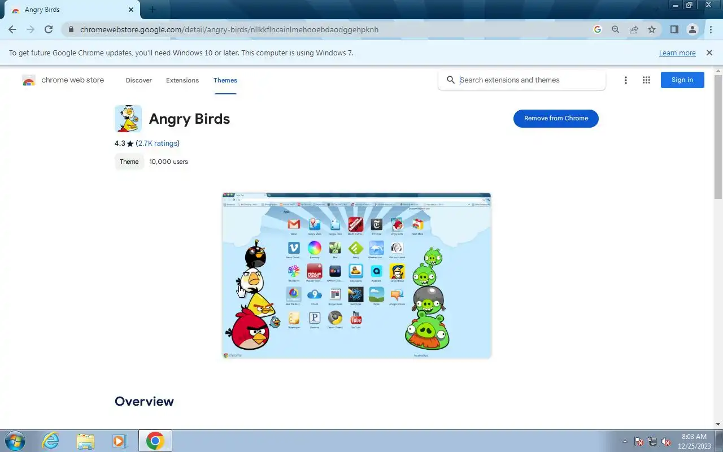Viewport: 723px width, 452px height.
Task: Click the network tray icon
Action: (x=652, y=441)
